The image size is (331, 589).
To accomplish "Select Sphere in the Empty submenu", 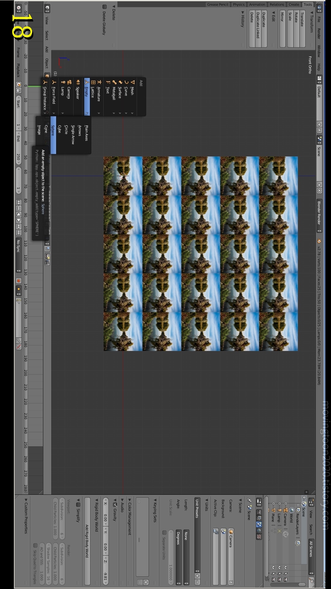I will [x=53, y=135].
